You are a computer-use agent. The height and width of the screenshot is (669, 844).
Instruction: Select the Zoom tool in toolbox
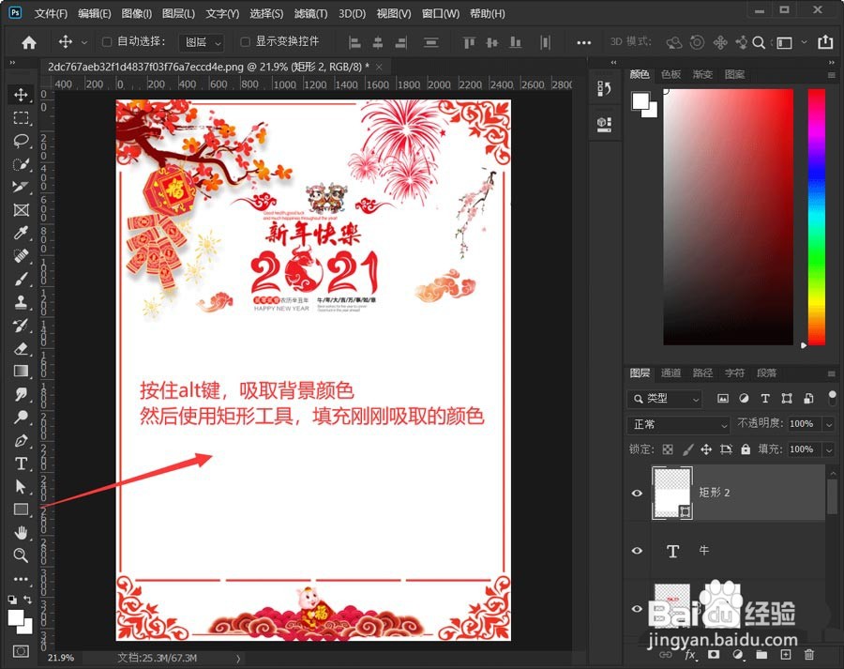tap(21, 555)
